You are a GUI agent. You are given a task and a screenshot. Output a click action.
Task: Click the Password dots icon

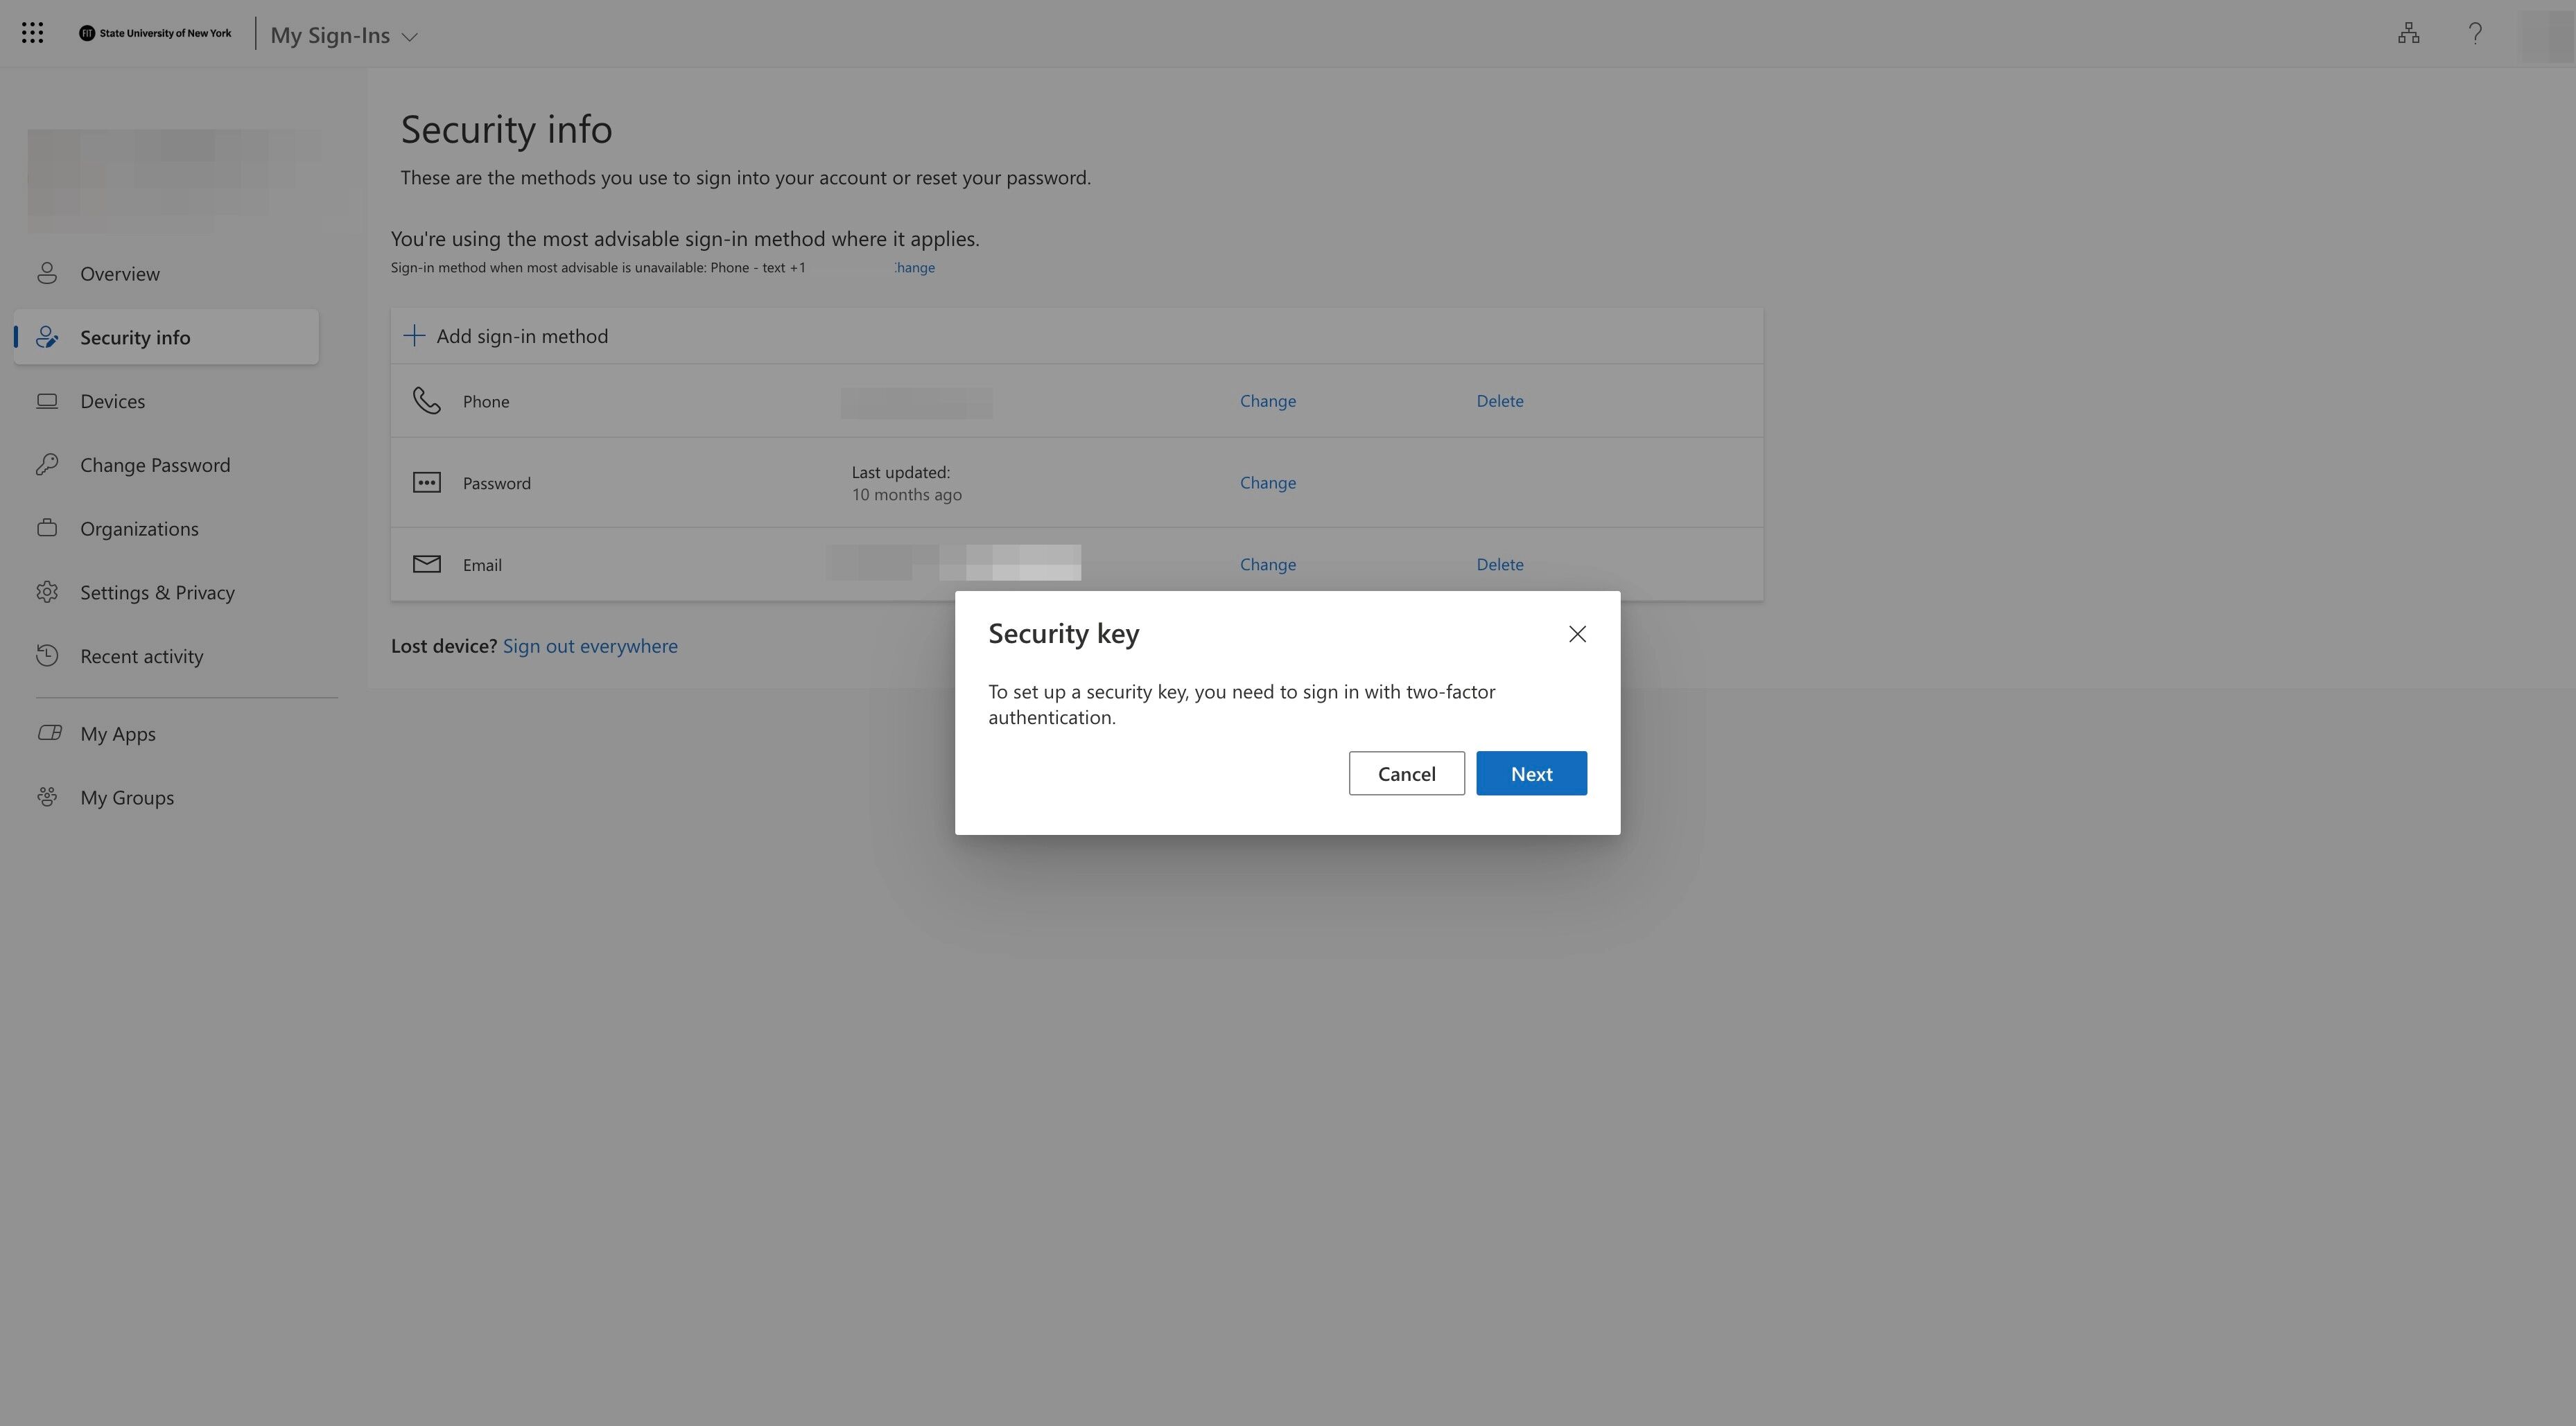427,483
